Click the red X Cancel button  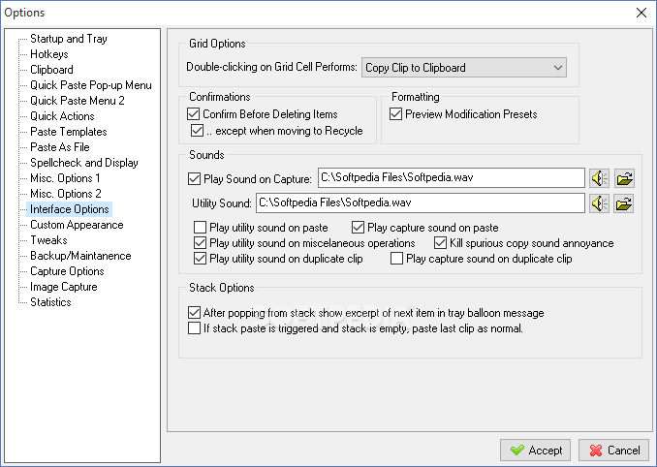pos(613,451)
